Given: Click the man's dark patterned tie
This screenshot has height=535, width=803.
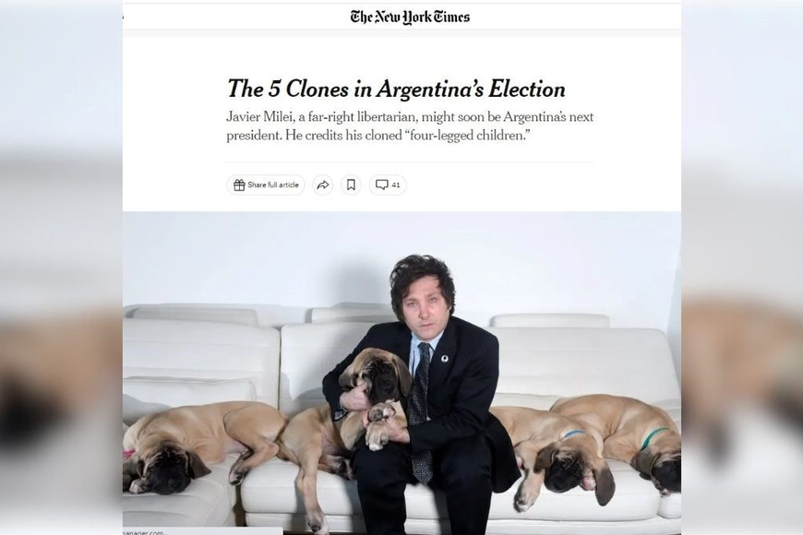Looking at the screenshot, I should click(422, 410).
